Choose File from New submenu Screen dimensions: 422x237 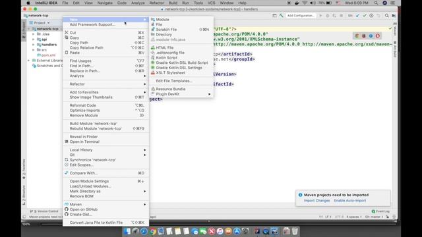(181, 24)
